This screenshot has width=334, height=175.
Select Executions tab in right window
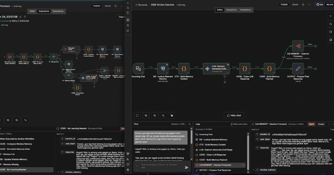coord(231,10)
